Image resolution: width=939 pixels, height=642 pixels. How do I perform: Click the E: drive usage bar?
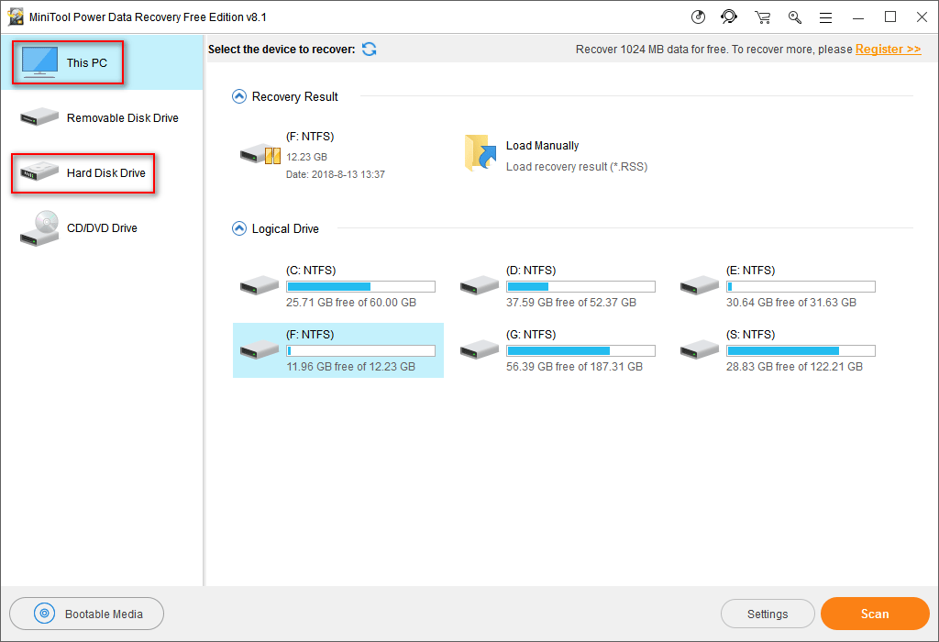(801, 287)
